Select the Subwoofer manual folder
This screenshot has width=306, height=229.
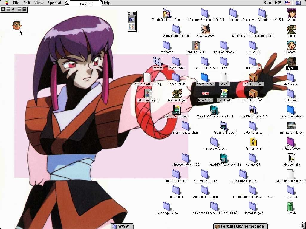pos(176,29)
